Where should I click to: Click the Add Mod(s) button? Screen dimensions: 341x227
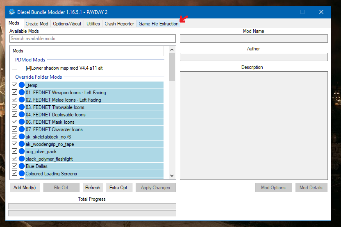pos(25,187)
